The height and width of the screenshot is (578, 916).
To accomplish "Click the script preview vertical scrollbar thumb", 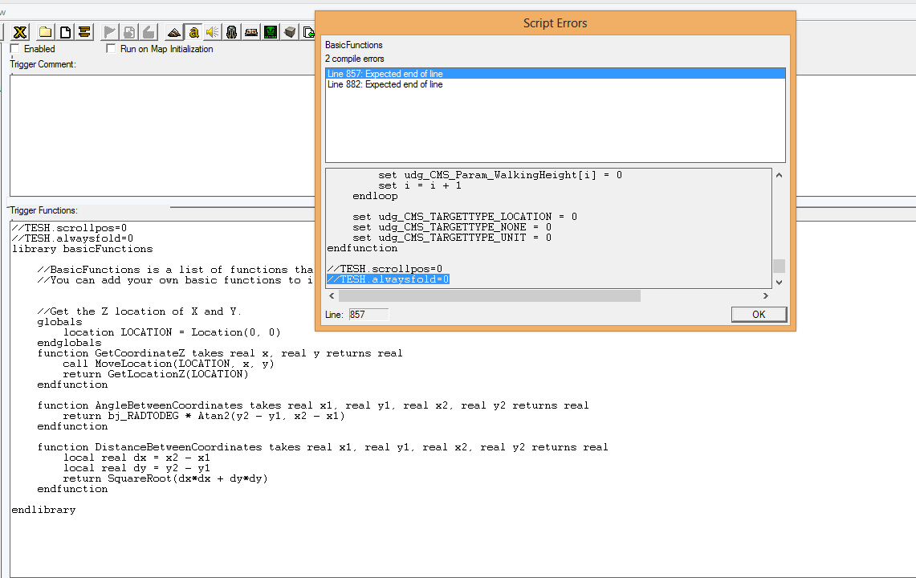I will 779,266.
